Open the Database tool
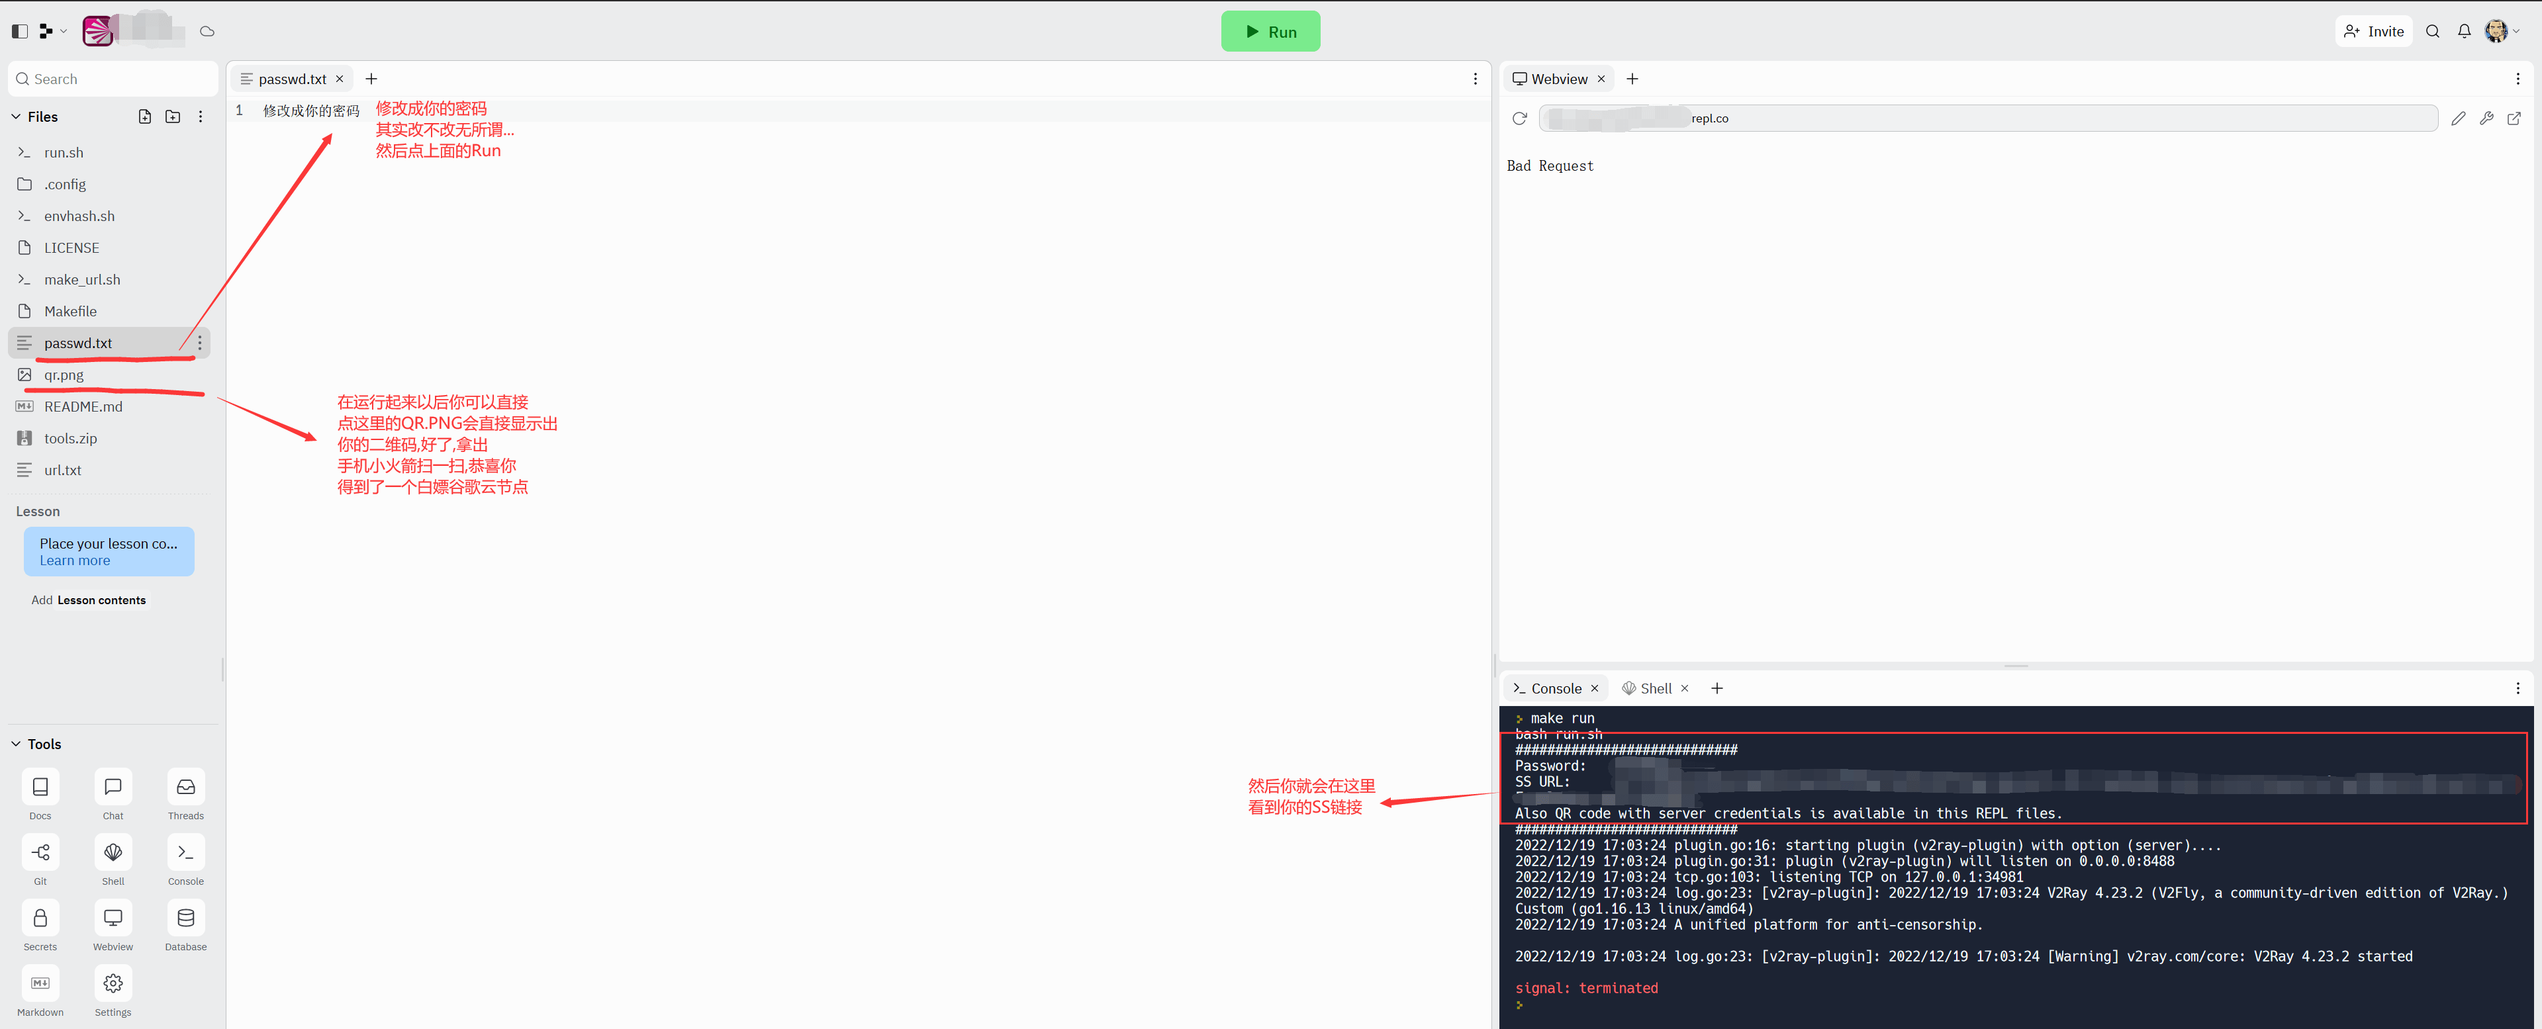Screen dimensions: 2542x1029 click(x=185, y=918)
